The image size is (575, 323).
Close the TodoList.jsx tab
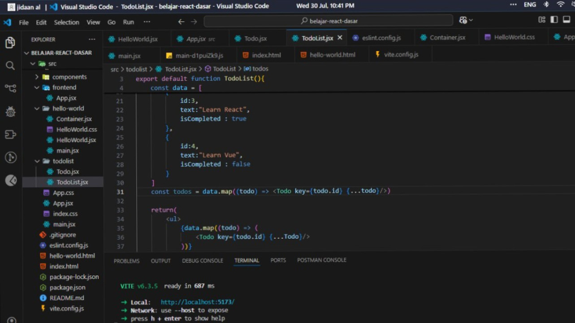tap(340, 38)
